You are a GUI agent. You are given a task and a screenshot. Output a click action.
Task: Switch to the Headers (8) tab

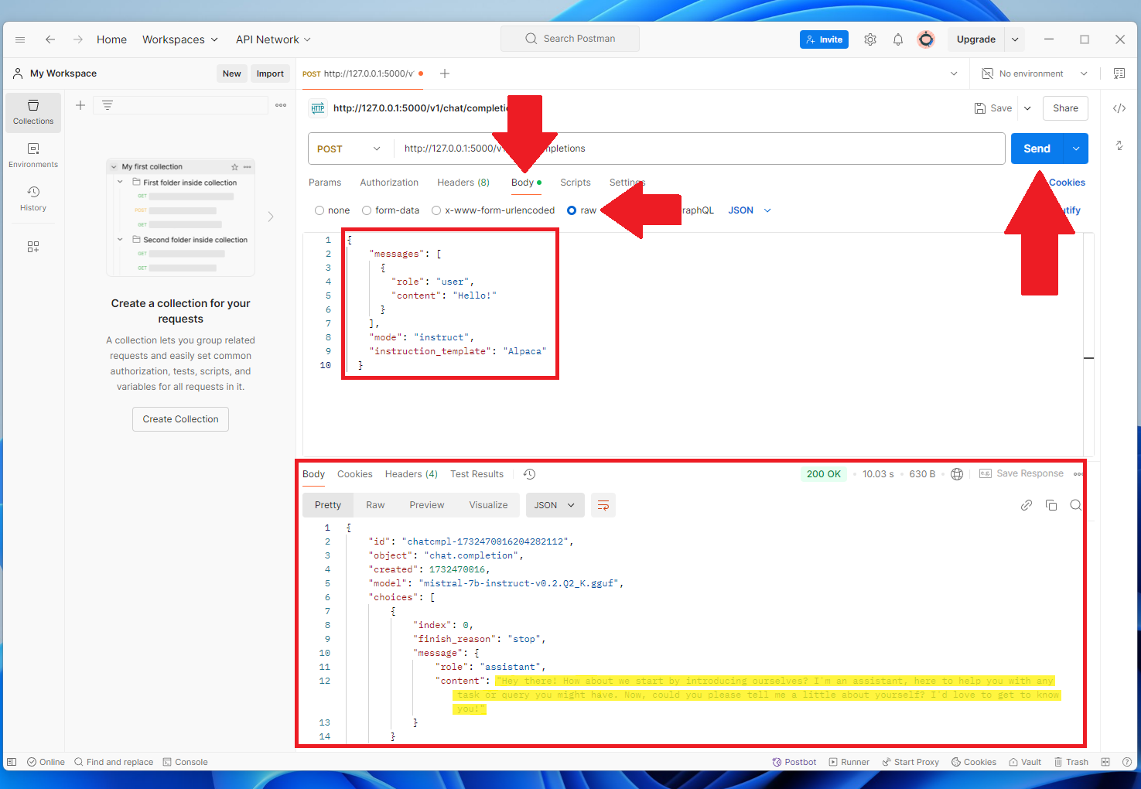(x=463, y=183)
